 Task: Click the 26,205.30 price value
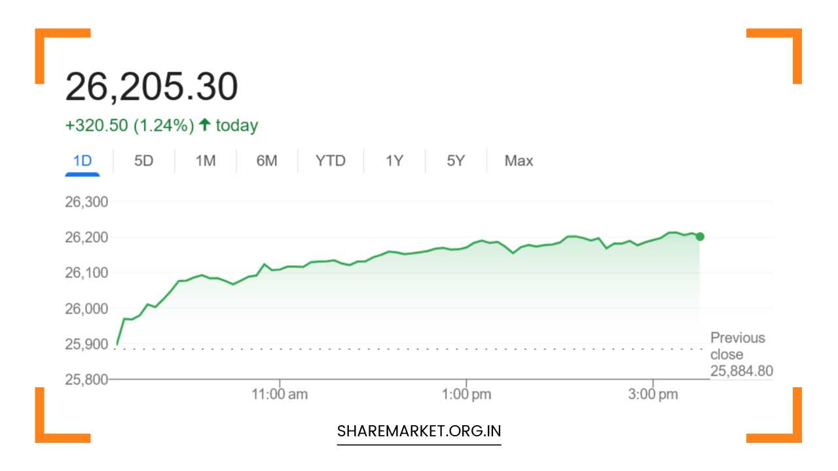coord(151,87)
